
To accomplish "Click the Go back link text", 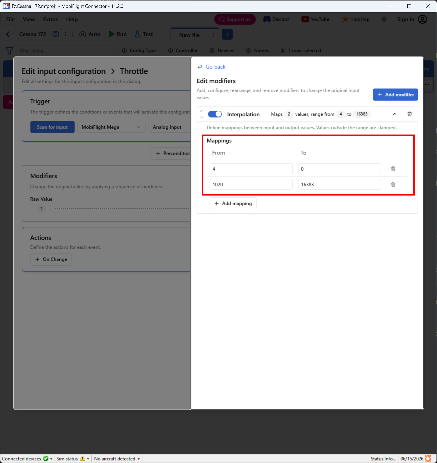I will pyautogui.click(x=215, y=67).
